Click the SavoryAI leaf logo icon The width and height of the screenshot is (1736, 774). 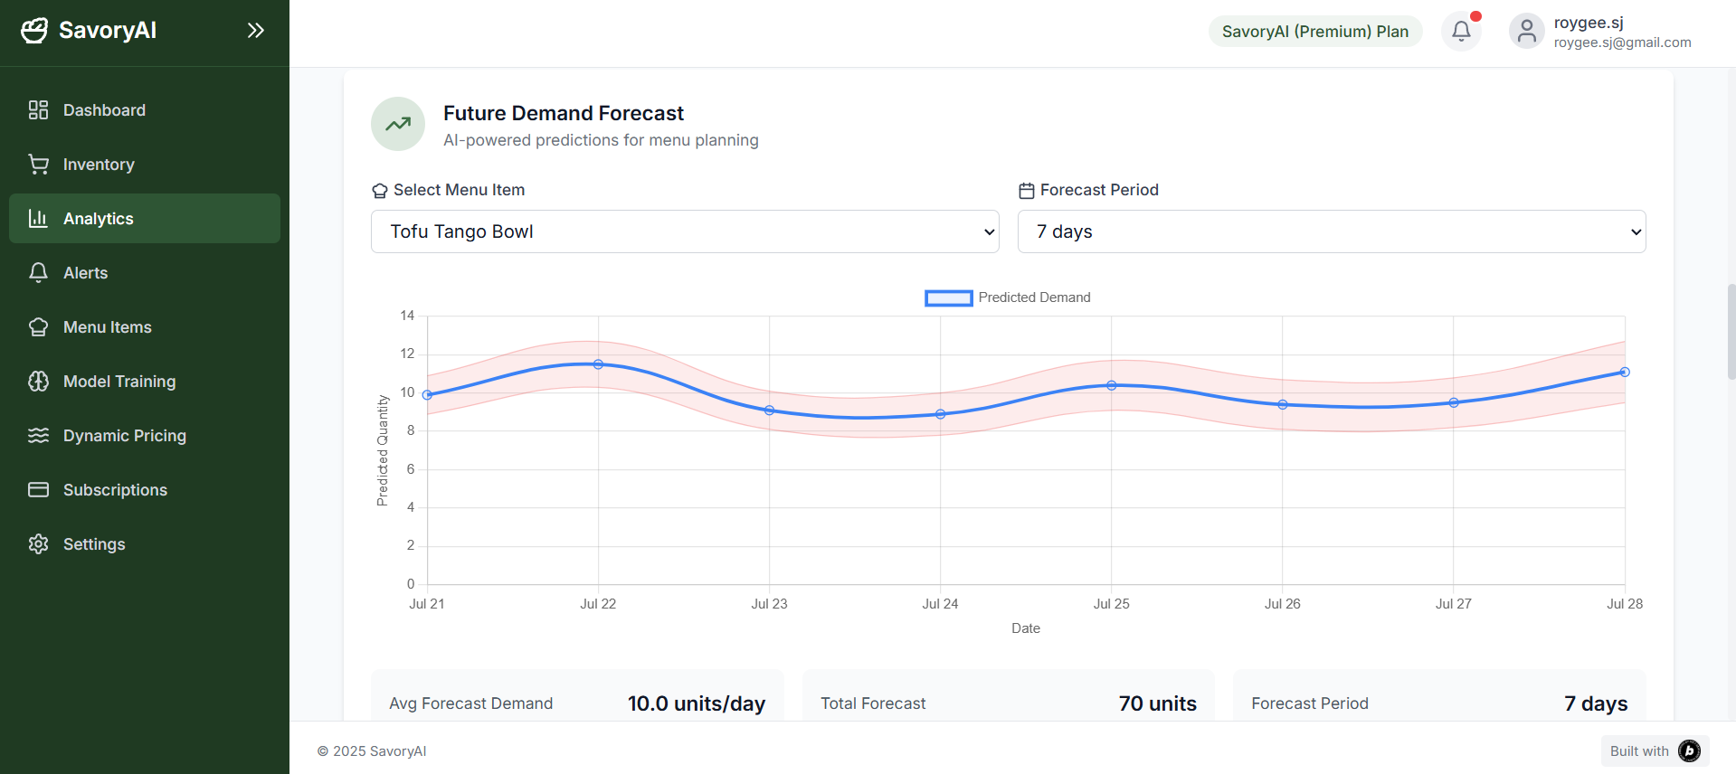coord(34,31)
